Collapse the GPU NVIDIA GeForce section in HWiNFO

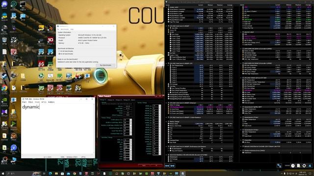[x=241, y=78]
